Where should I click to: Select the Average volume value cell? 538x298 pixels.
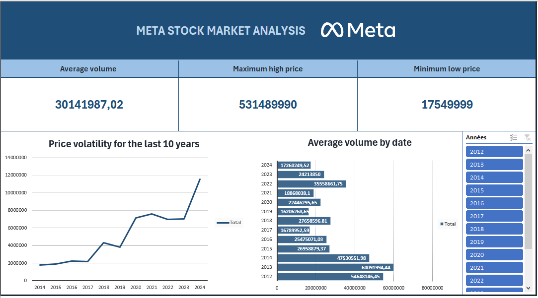click(x=89, y=105)
